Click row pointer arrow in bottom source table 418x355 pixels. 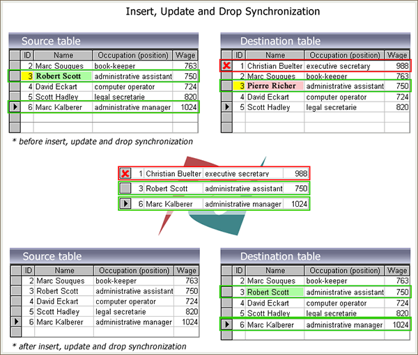tap(16, 322)
